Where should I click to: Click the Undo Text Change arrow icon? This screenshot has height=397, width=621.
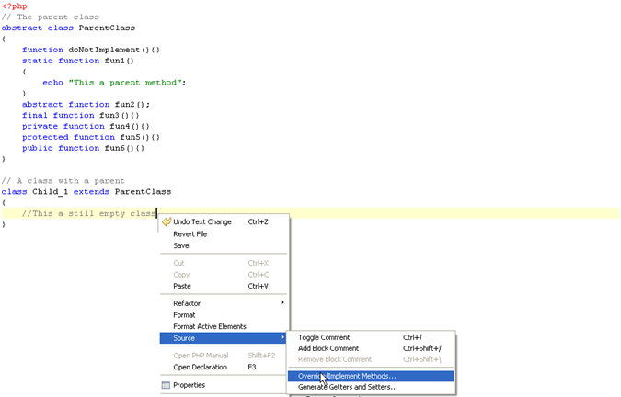point(167,222)
